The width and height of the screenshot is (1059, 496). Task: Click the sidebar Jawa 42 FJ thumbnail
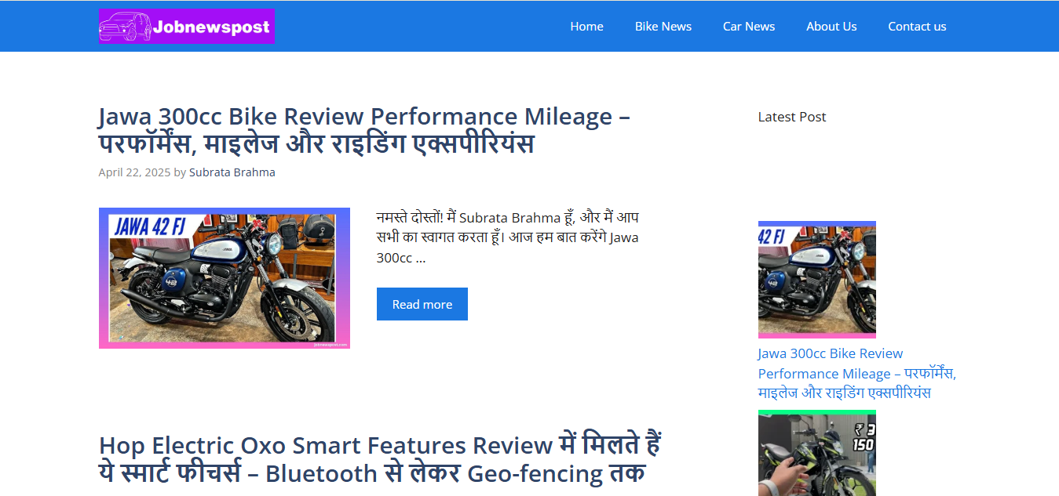click(817, 280)
